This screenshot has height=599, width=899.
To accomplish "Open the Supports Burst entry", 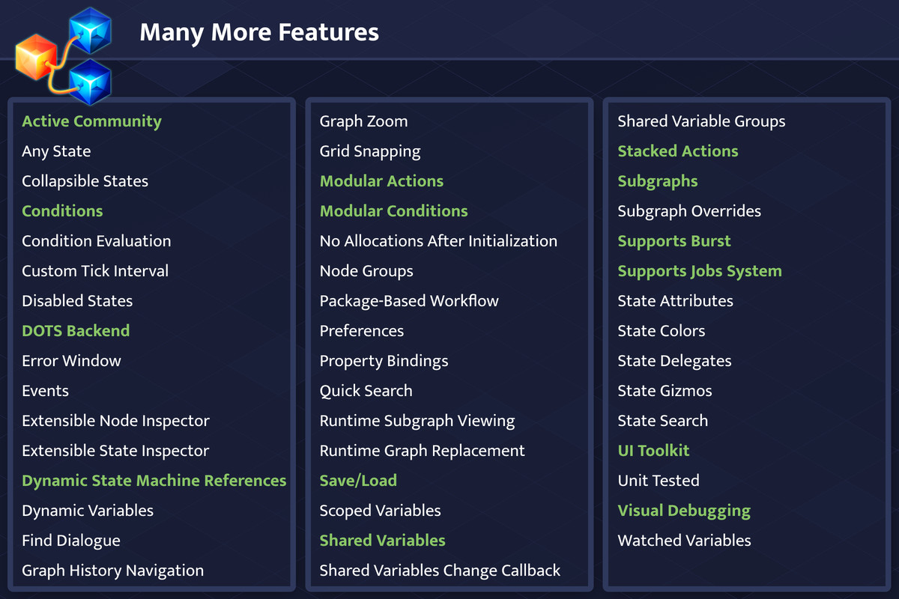I will point(674,242).
